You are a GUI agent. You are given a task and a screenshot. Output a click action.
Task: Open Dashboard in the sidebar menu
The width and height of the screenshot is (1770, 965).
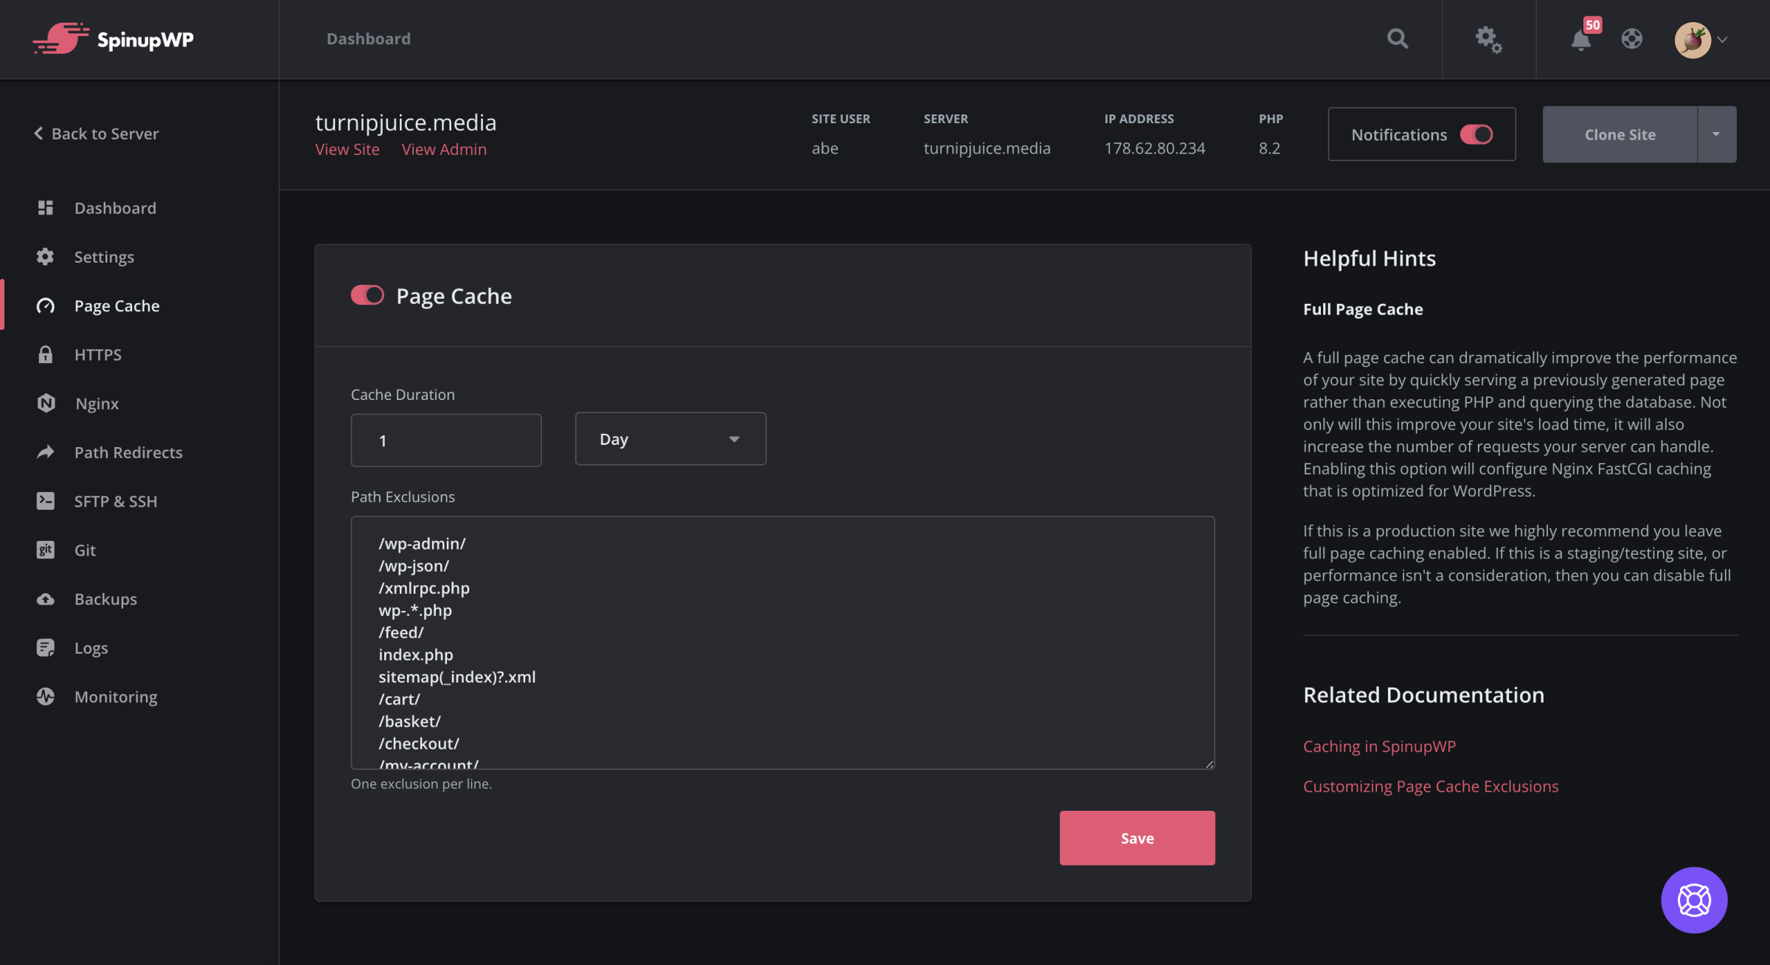(x=115, y=208)
